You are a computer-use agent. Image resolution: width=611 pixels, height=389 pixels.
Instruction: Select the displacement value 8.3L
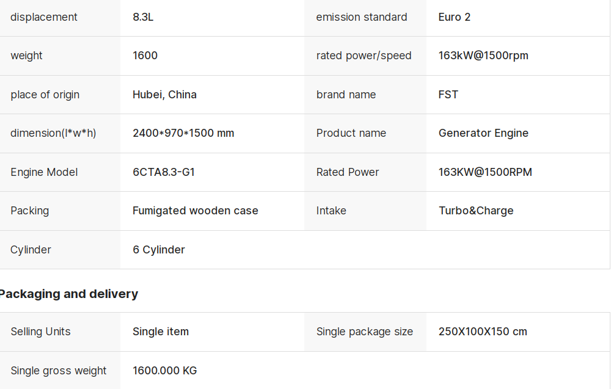pyautogui.click(x=143, y=17)
